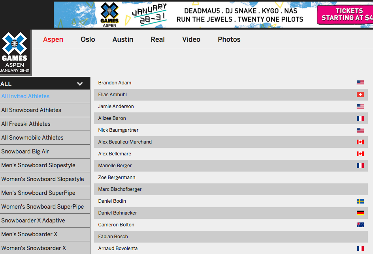Screen dimensions: 373x254
Task: Select Men's Snowboard Slopestyle filter
Action: click(45, 165)
